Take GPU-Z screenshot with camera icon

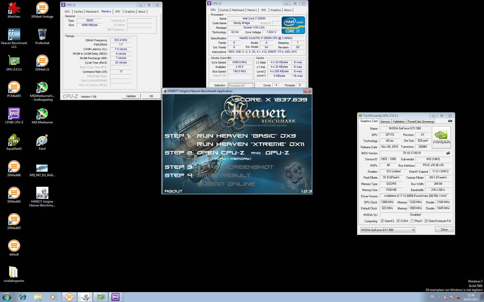450,121
